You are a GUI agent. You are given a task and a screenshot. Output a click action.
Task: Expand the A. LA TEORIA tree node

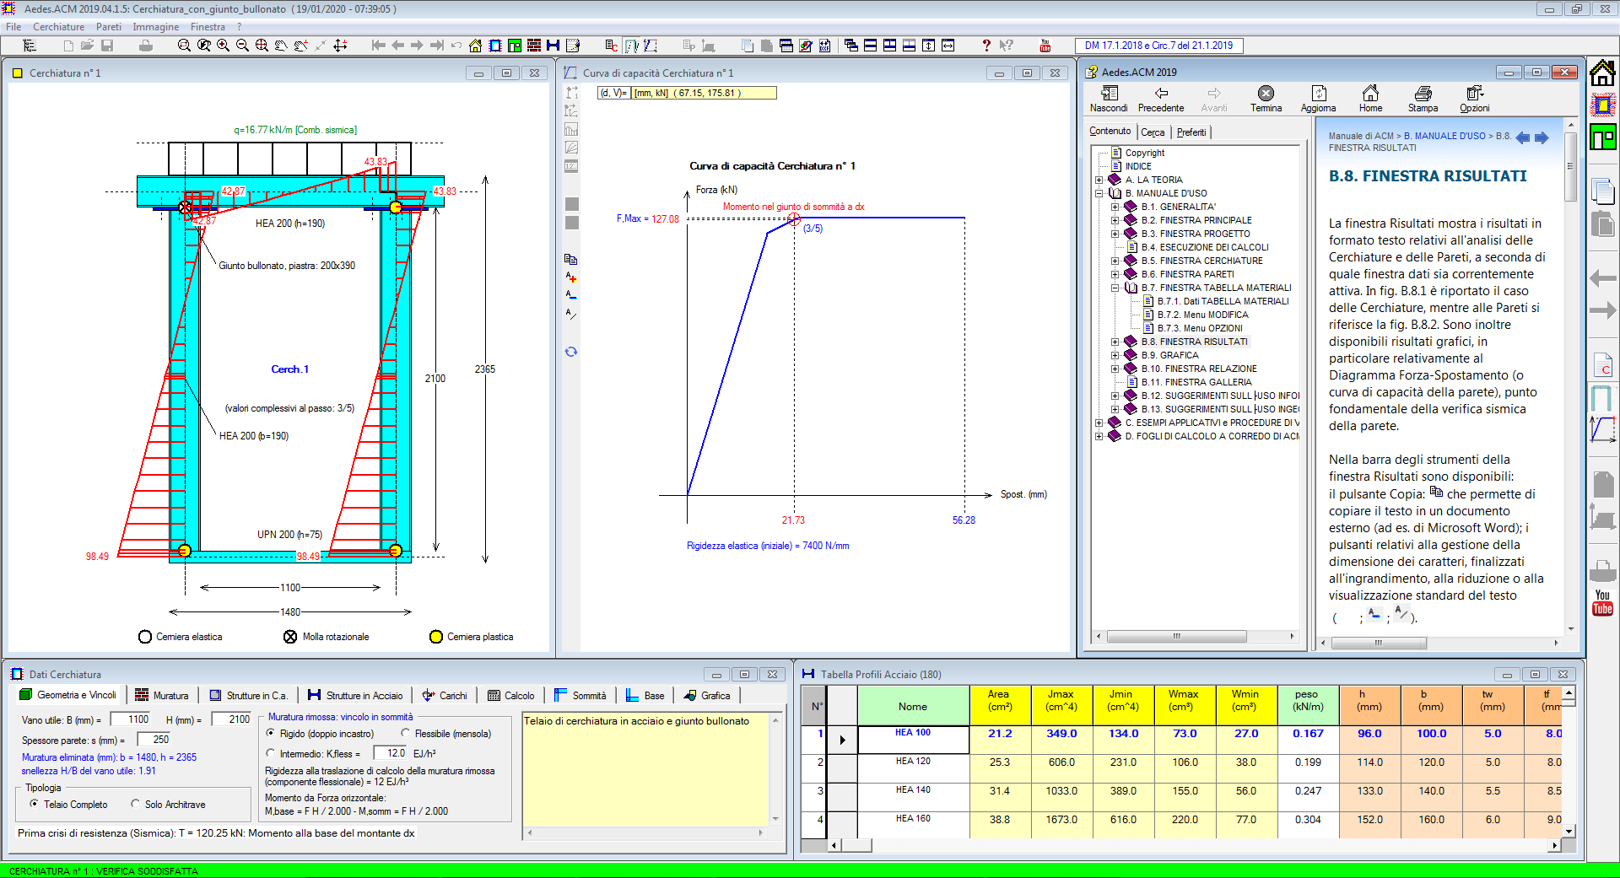[x=1099, y=180]
